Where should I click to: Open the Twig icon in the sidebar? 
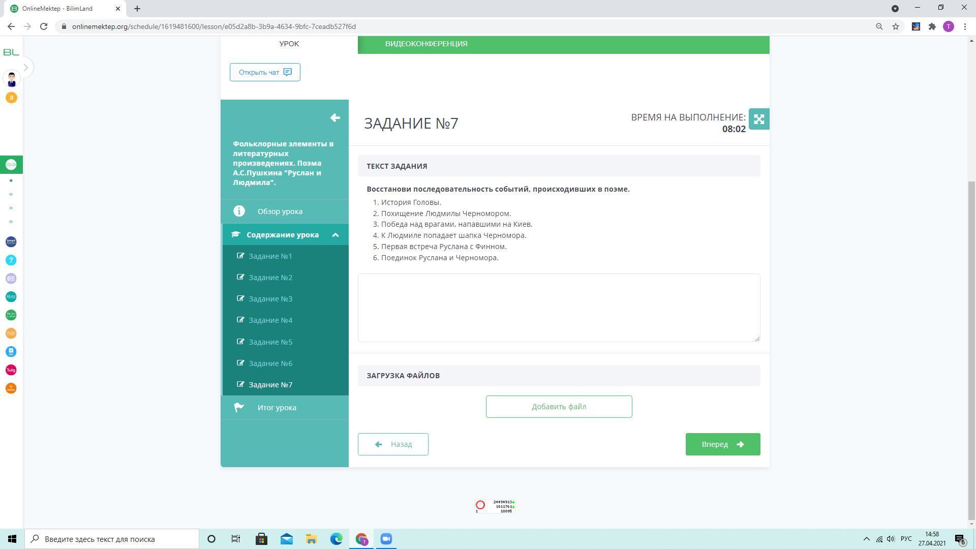11,370
